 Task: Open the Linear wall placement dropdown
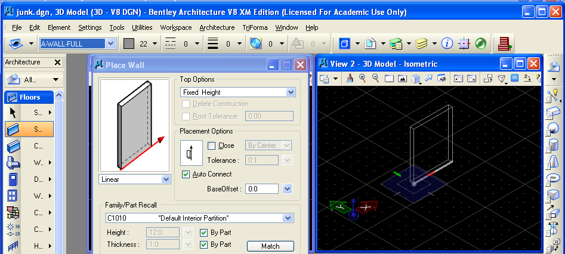166,179
